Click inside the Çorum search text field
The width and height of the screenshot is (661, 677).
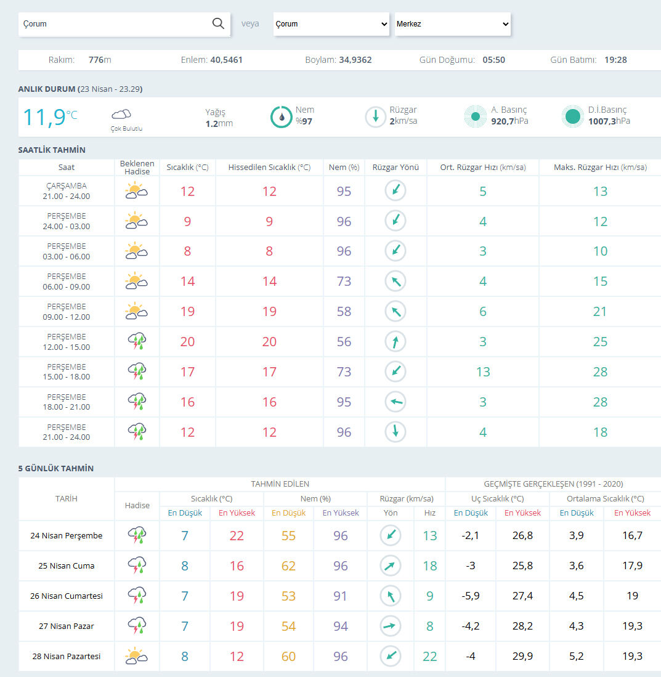tap(114, 24)
